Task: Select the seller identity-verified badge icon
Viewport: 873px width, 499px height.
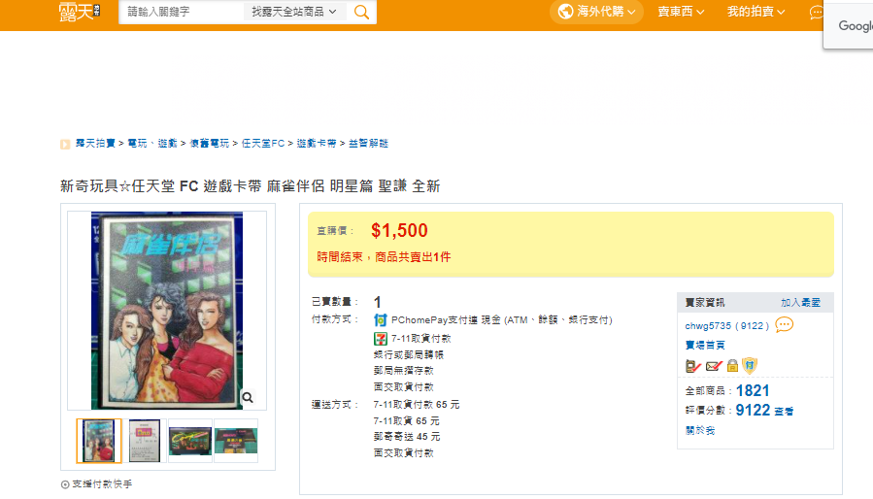Action: click(x=693, y=366)
